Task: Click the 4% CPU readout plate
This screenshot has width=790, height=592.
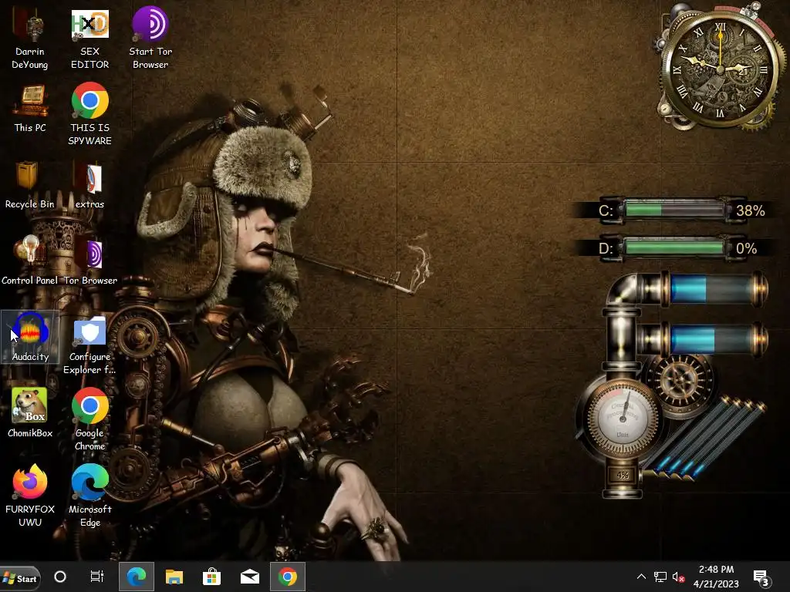Action: click(623, 475)
